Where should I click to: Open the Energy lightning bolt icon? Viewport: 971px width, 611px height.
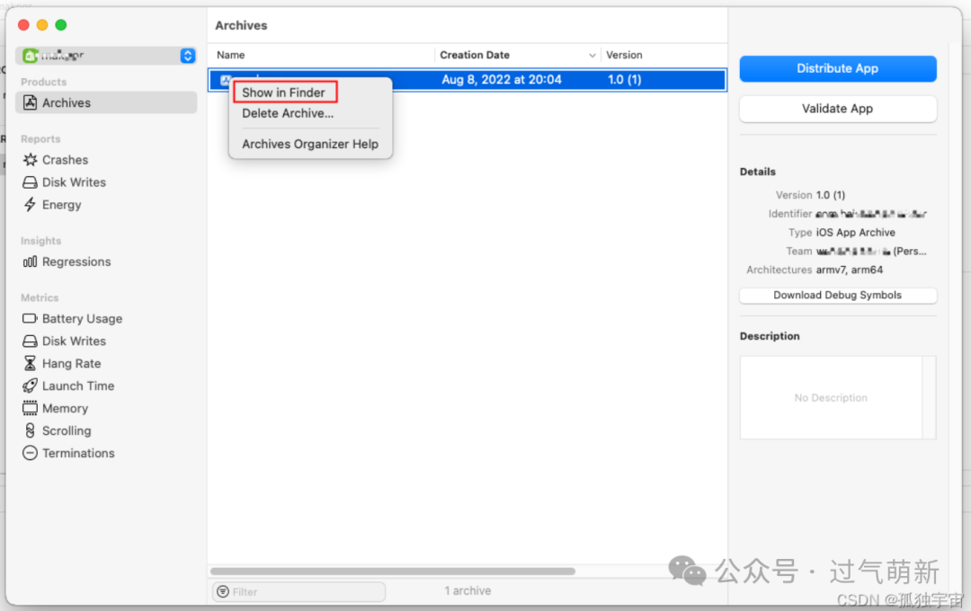pyautogui.click(x=30, y=204)
